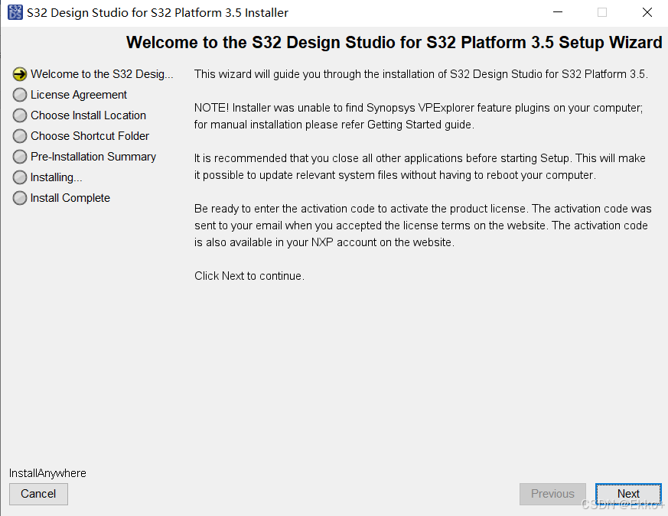
Task: Minimize the installer window
Action: click(558, 12)
